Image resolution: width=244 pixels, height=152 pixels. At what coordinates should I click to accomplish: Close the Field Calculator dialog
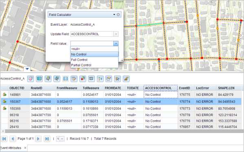coord(118,15)
